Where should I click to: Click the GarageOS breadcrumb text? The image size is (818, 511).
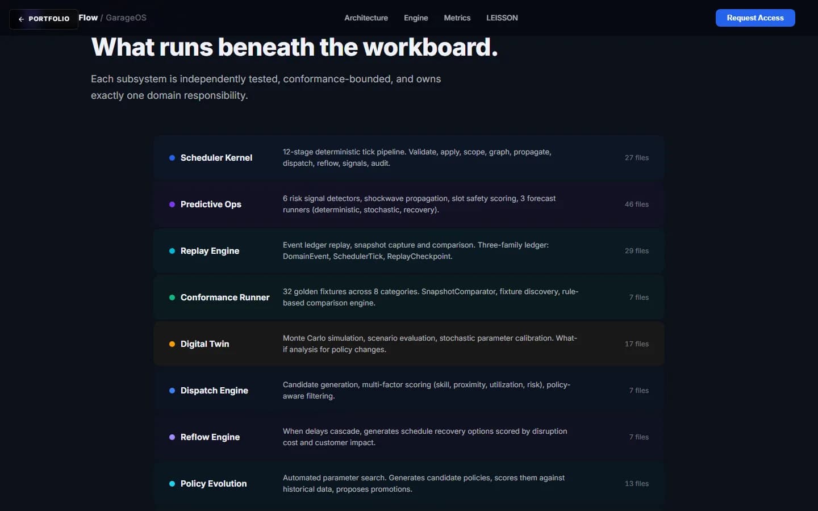click(x=126, y=18)
